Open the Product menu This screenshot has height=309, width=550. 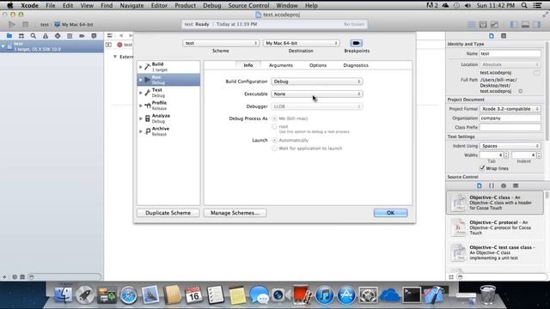click(186, 5)
